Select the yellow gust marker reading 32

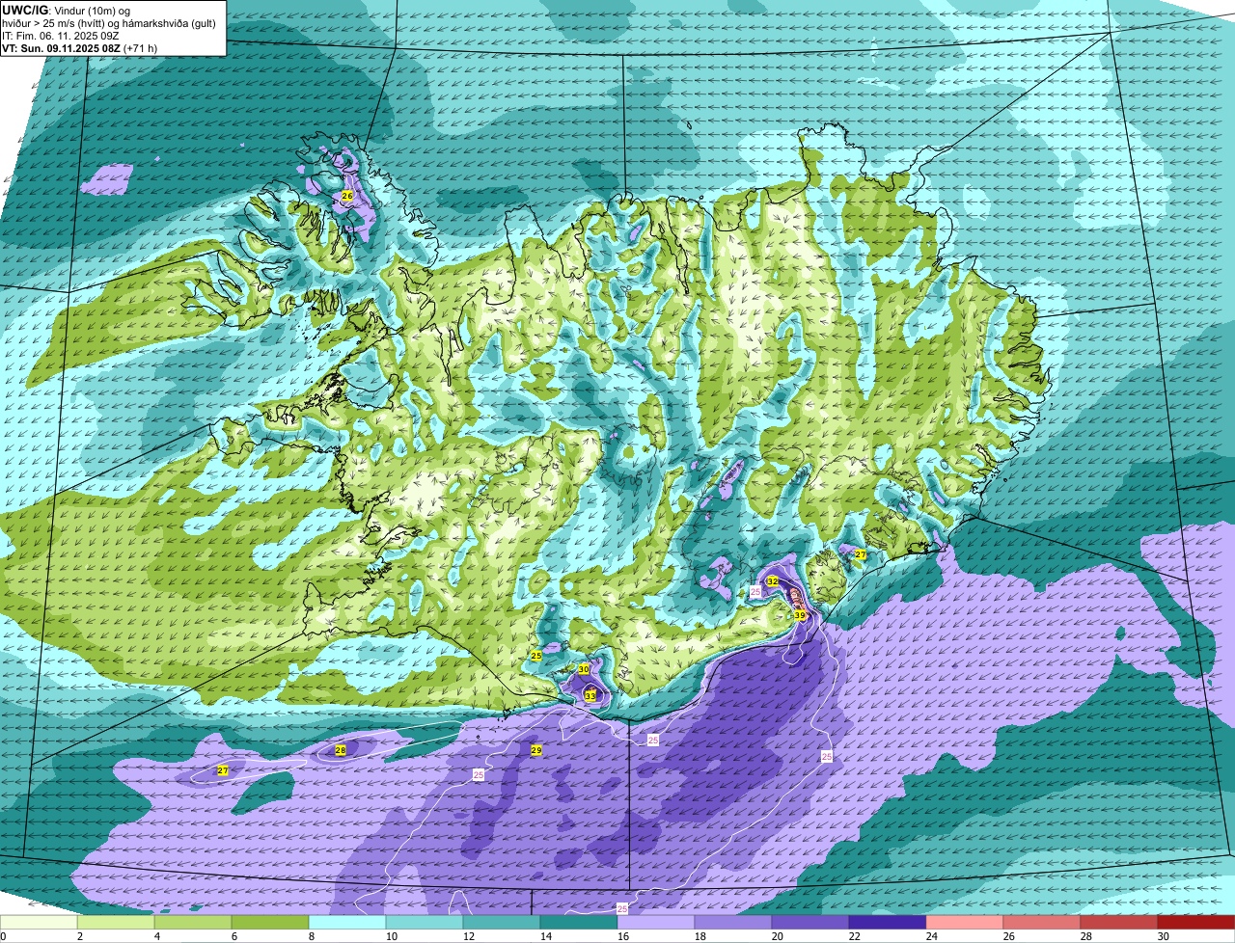773,581
